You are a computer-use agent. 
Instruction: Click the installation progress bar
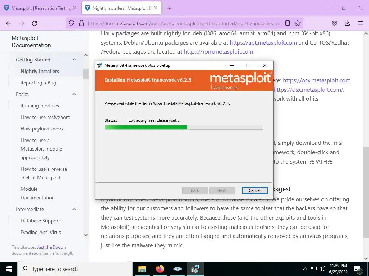pyautogui.click(x=184, y=128)
